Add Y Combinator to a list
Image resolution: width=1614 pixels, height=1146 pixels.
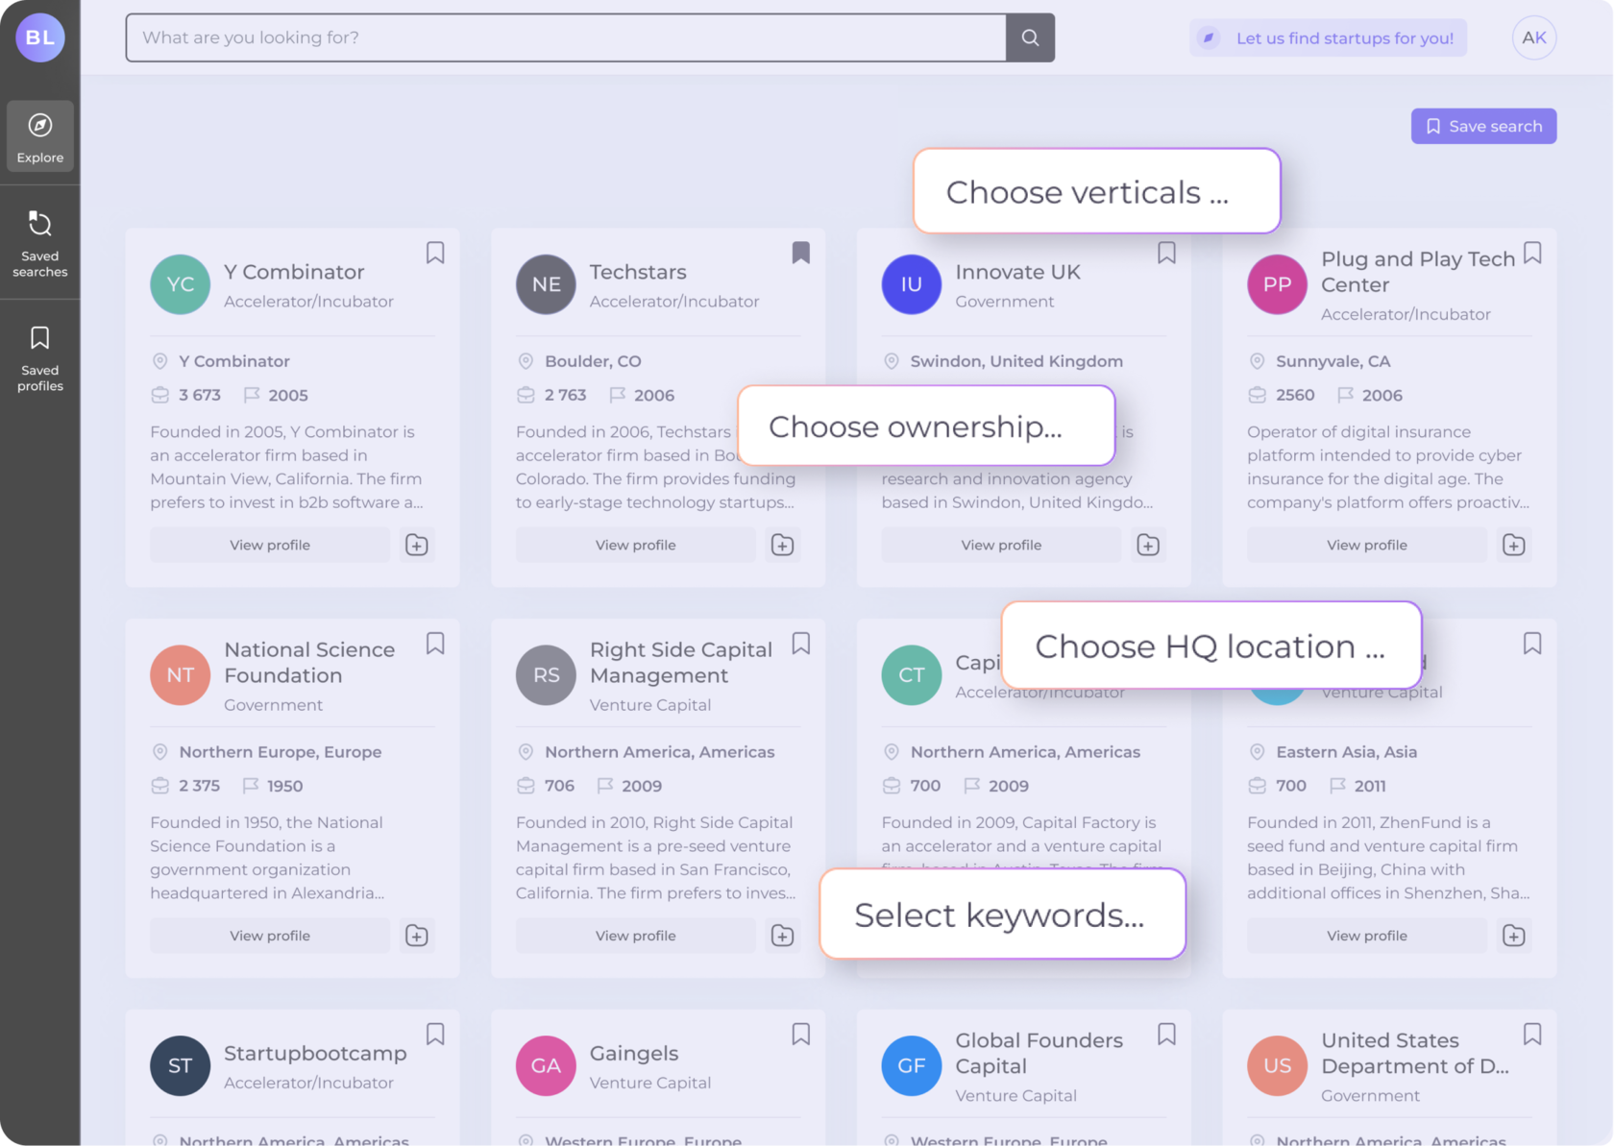pyautogui.click(x=417, y=545)
